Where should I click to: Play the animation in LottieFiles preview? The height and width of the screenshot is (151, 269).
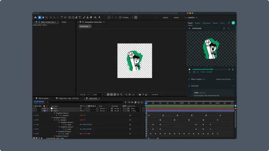(x=190, y=70)
